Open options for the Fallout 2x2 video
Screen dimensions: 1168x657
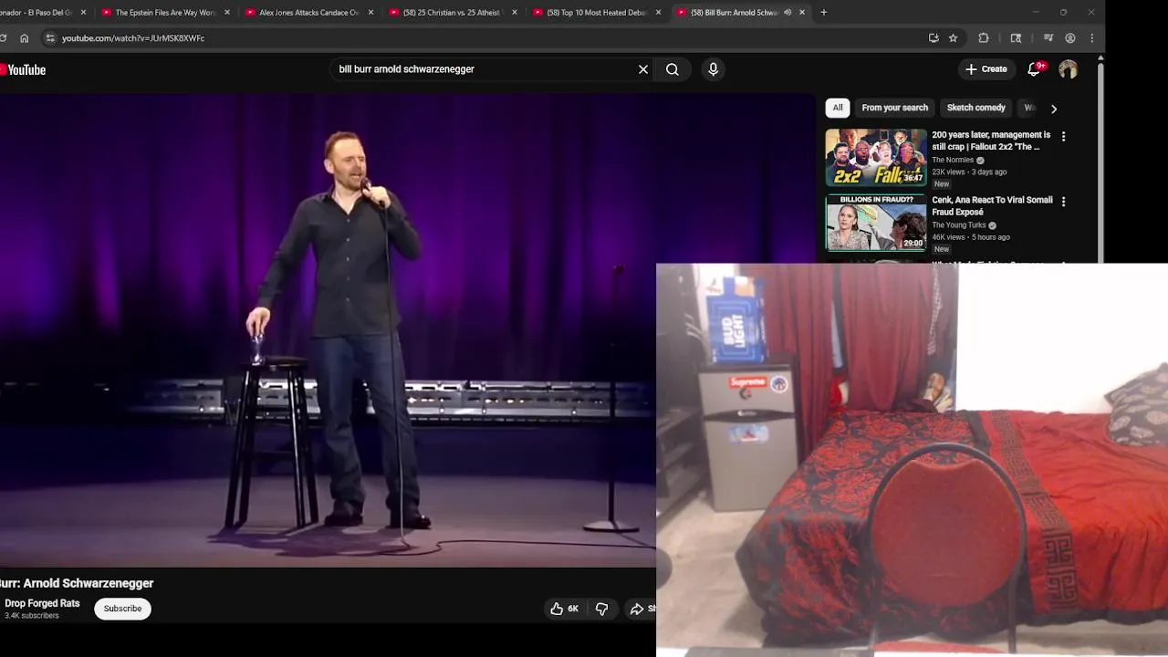click(x=1063, y=136)
